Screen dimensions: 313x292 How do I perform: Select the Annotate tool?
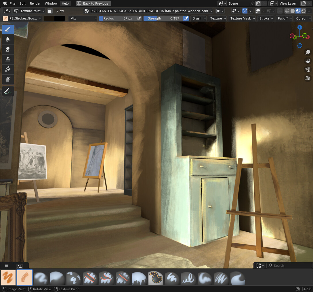pos(8,91)
